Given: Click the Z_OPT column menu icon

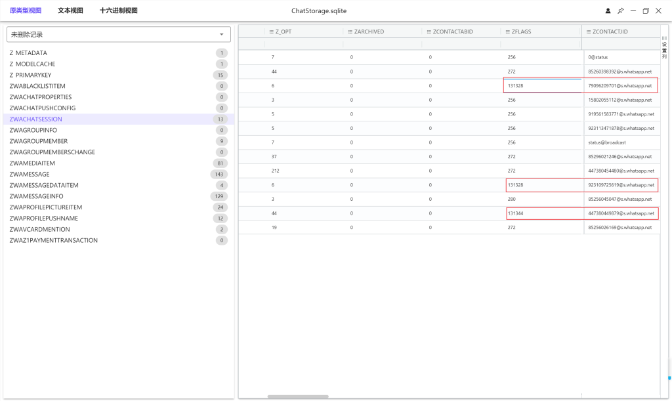Looking at the screenshot, I should click(x=271, y=32).
